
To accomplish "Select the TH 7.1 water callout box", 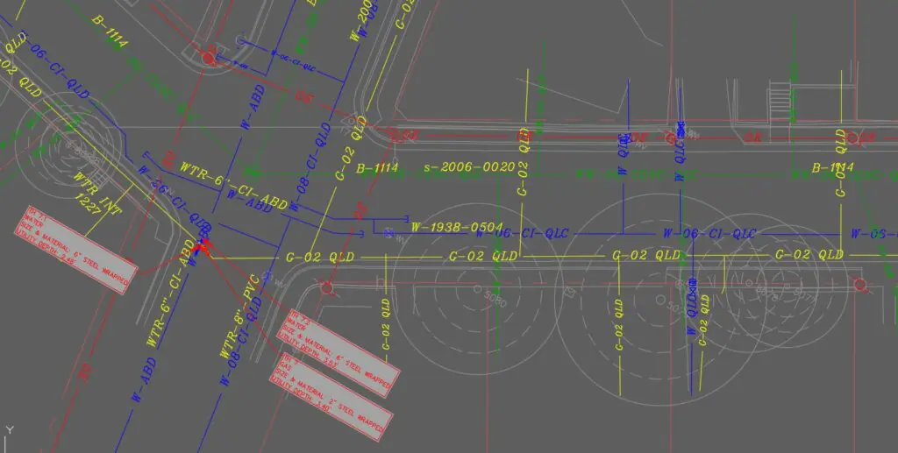I will click(76, 250).
